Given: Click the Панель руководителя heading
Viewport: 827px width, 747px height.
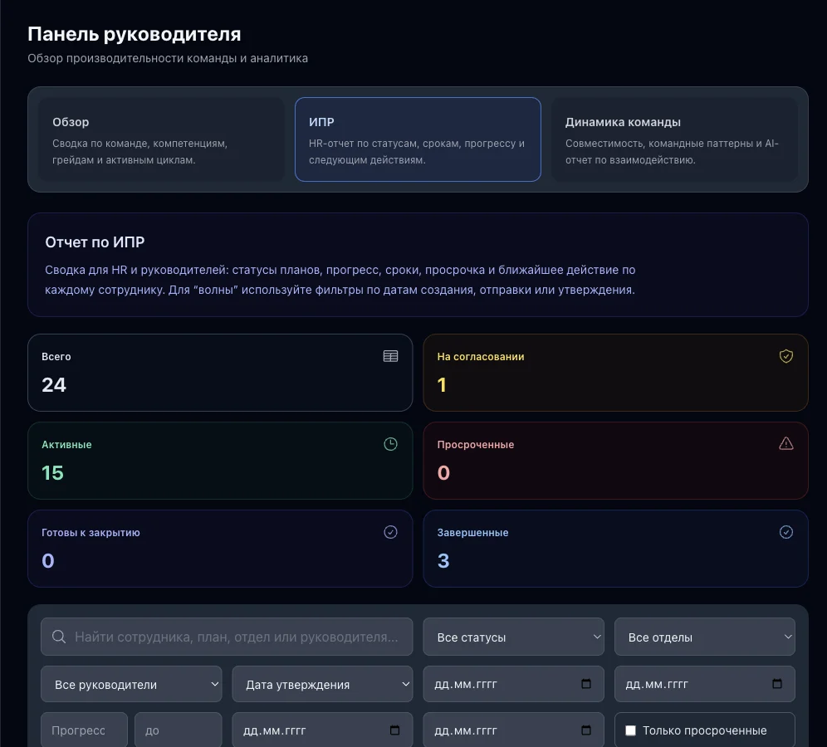Looking at the screenshot, I should pos(134,34).
